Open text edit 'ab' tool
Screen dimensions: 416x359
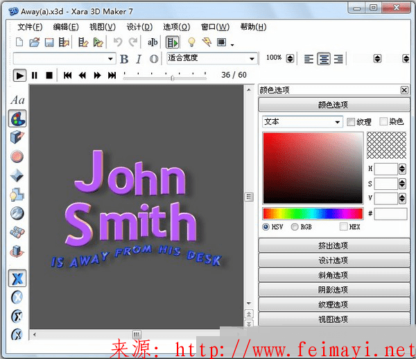tap(153, 42)
